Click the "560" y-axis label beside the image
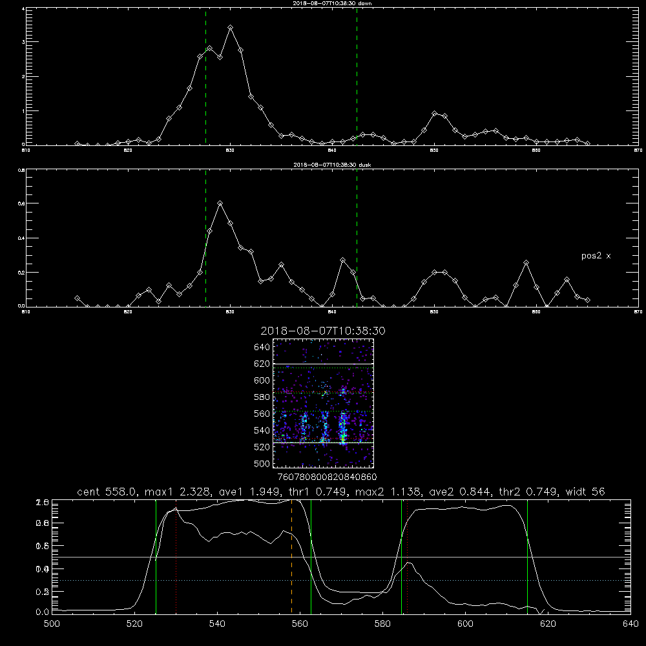Viewport: 646px width, 646px height. click(x=262, y=413)
